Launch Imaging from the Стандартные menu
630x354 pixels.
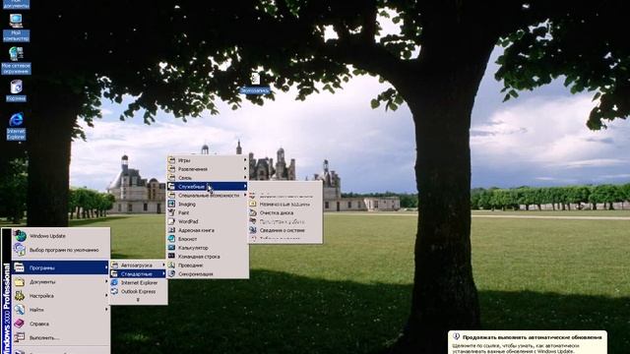(208, 205)
